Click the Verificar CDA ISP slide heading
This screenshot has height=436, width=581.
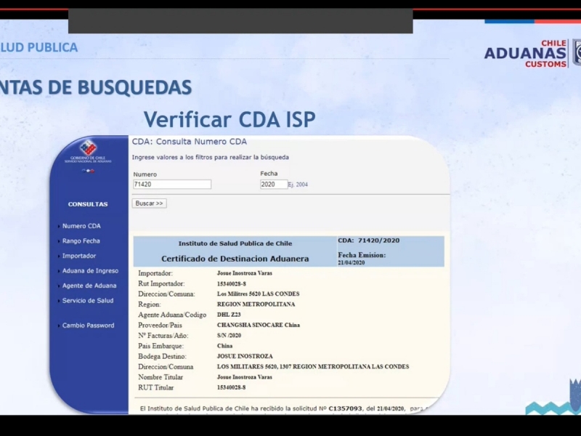[229, 119]
